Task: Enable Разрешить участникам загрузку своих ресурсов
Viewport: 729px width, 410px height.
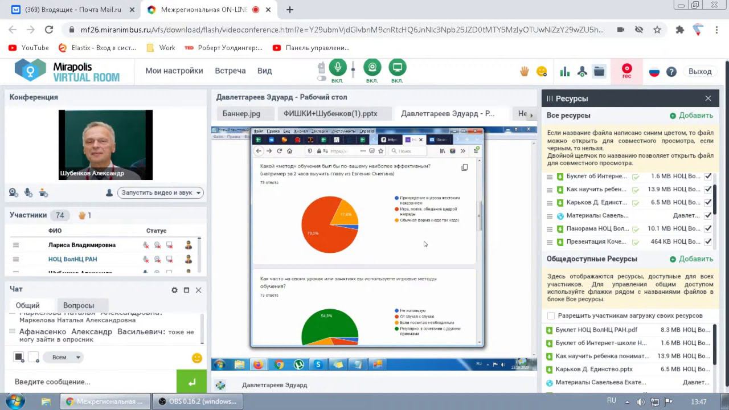Action: tap(551, 315)
